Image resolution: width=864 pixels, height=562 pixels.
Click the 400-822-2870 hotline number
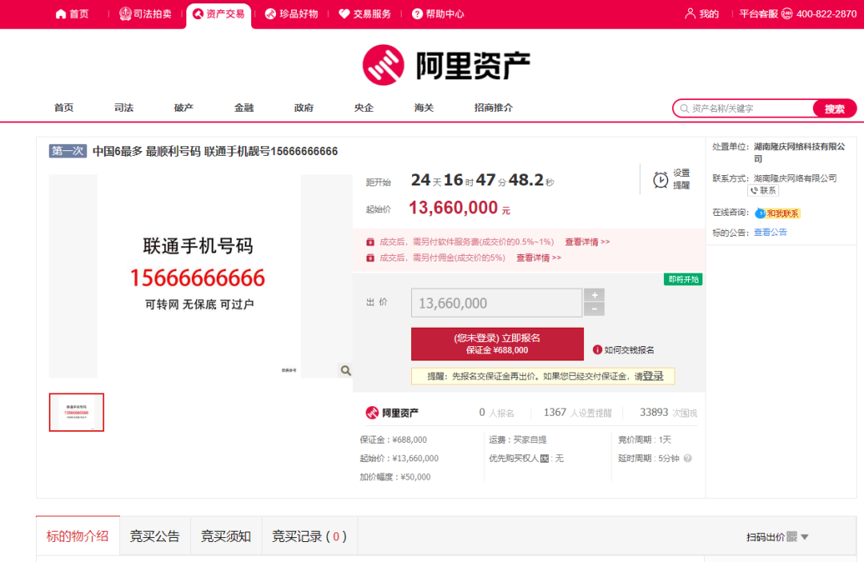pos(826,14)
